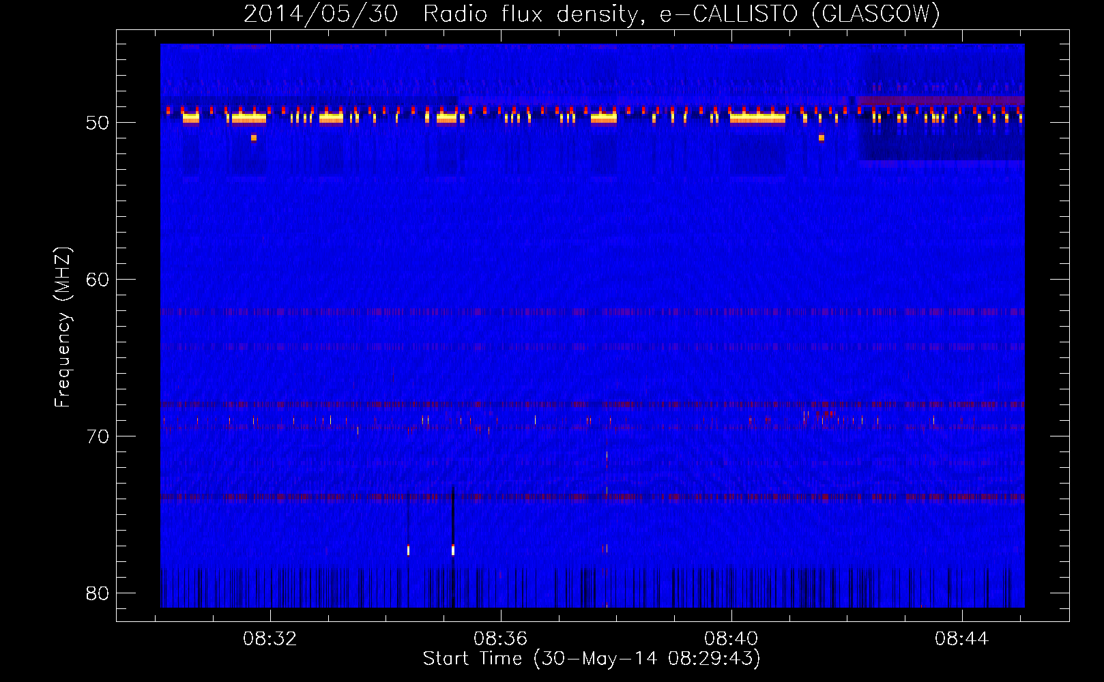Click the '50' frequency tick label
Screen dimensions: 1104x682
[x=98, y=123]
